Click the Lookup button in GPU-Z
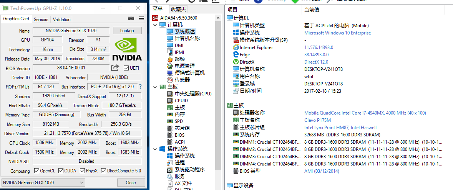This screenshot has height=190, width=453. [127, 31]
